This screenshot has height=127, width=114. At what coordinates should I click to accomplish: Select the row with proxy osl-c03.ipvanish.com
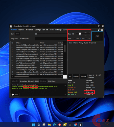(37, 63)
